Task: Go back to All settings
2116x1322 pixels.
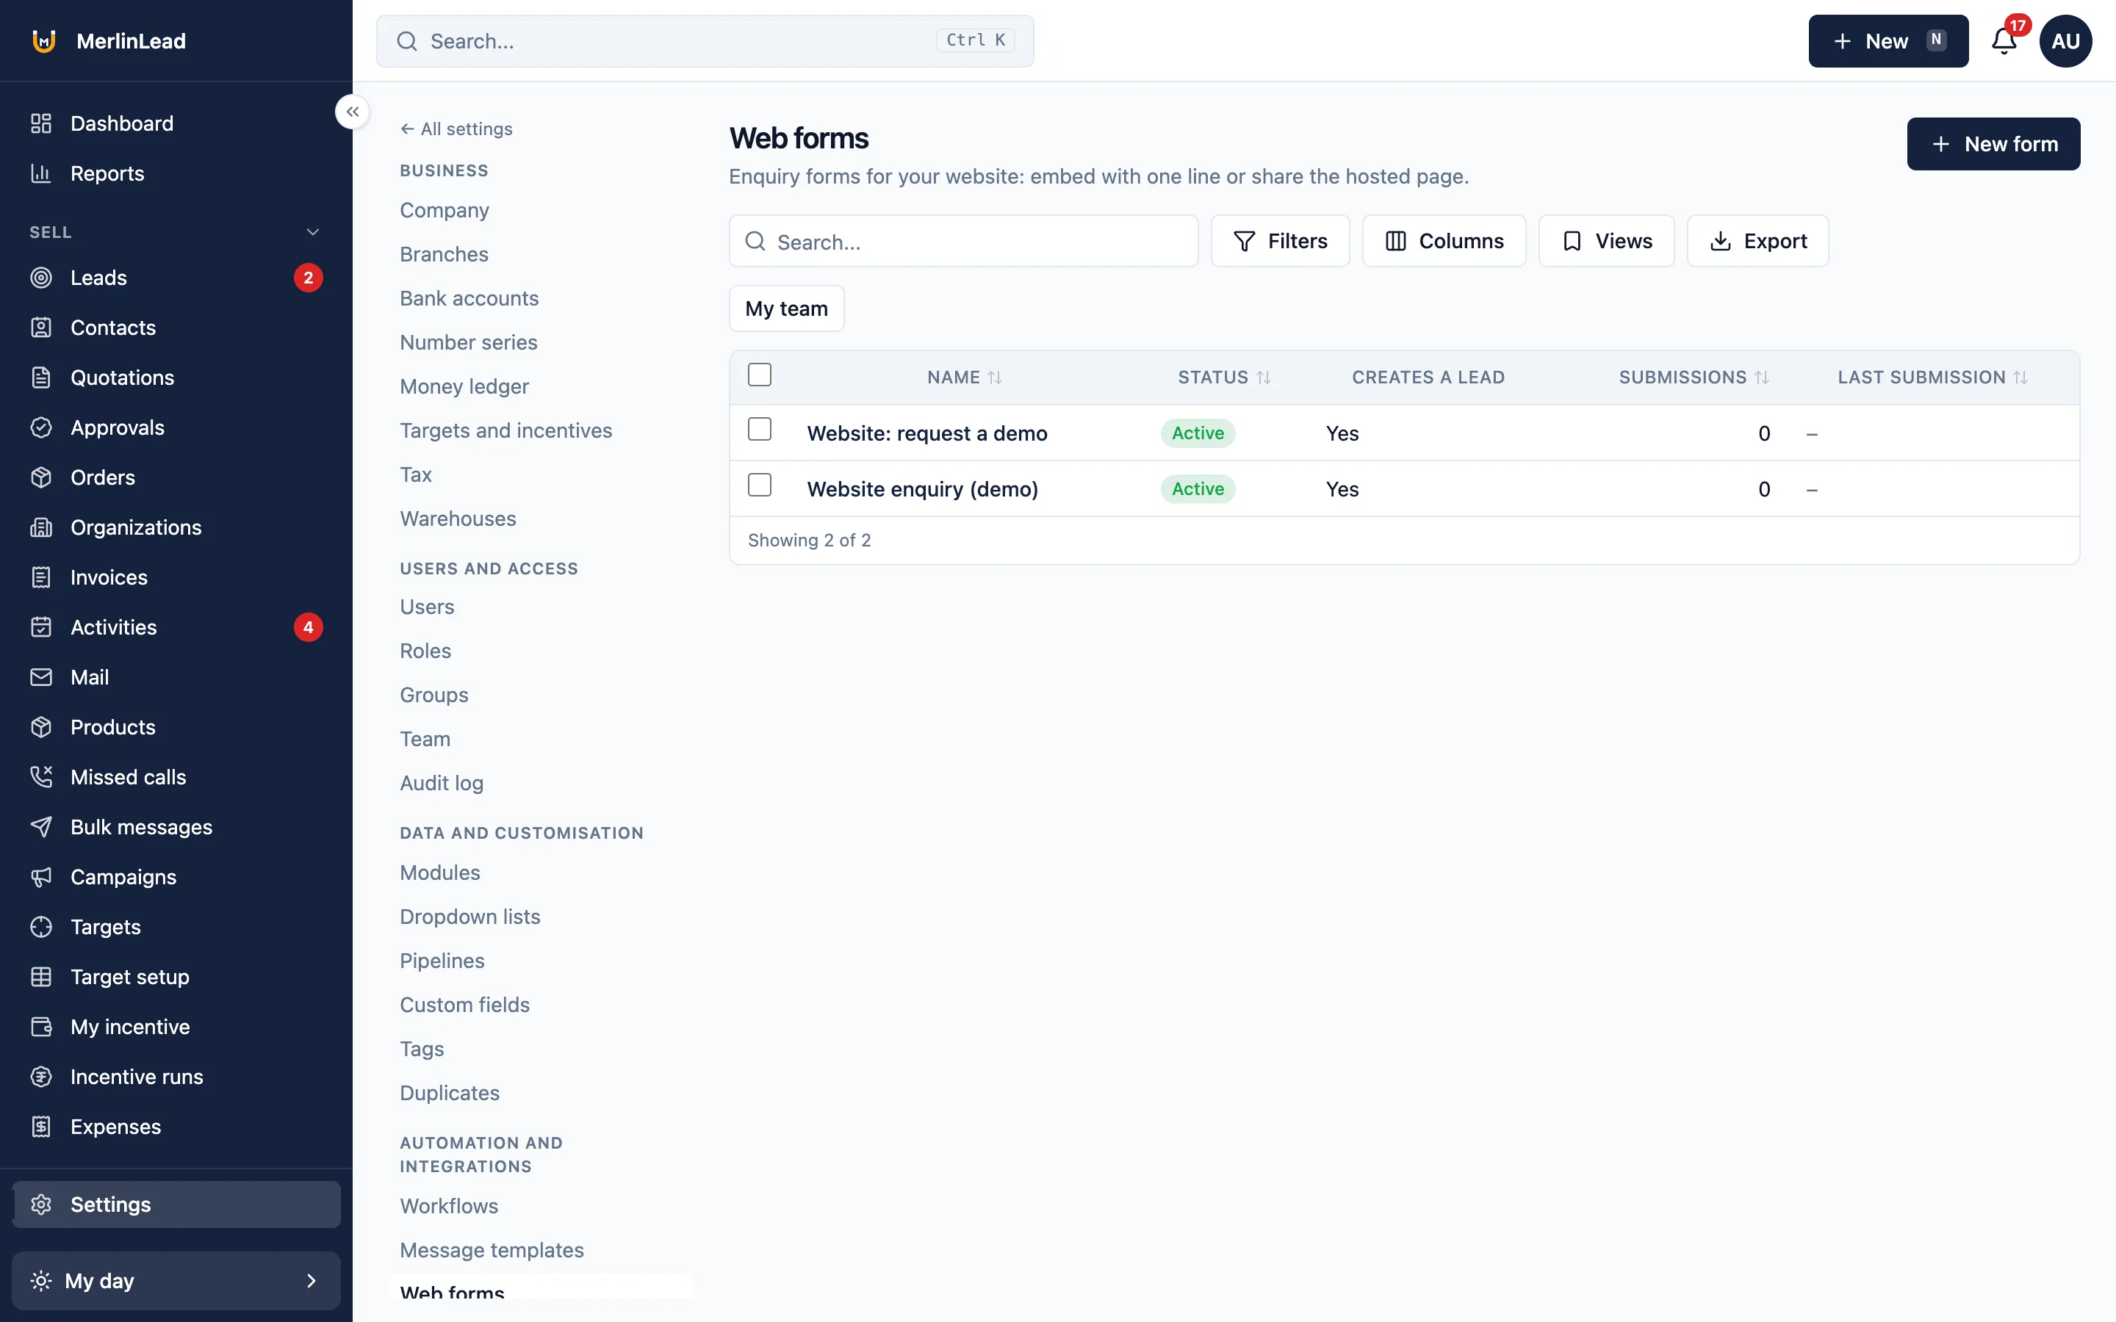Action: pos(456,129)
